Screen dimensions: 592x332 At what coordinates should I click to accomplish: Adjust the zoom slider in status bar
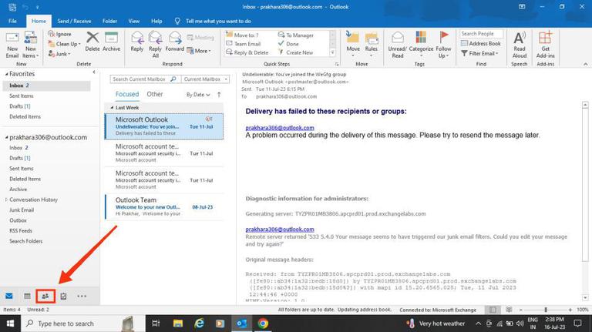[x=546, y=310]
